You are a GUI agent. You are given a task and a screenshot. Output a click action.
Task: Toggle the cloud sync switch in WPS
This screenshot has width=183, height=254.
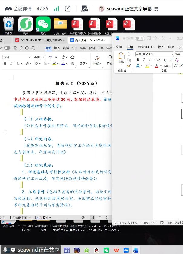click(7, 48)
